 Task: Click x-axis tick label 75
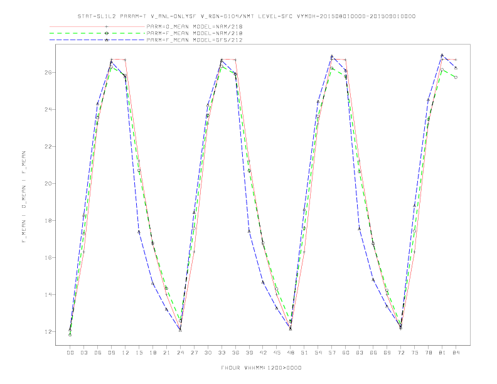(x=415, y=353)
